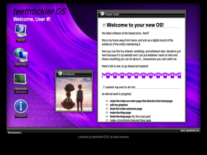
Task: Click the struck-through 'make the blog page' item
Action: pyautogui.click(x=120, y=113)
